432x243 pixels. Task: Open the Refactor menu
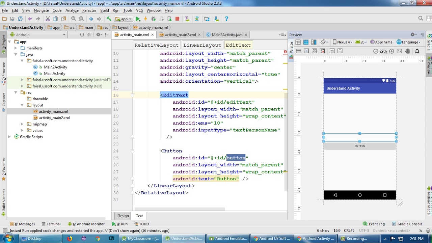[89, 10]
